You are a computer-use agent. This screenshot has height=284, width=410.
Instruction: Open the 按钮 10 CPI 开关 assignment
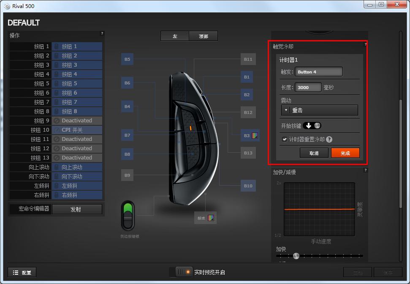(x=77, y=130)
